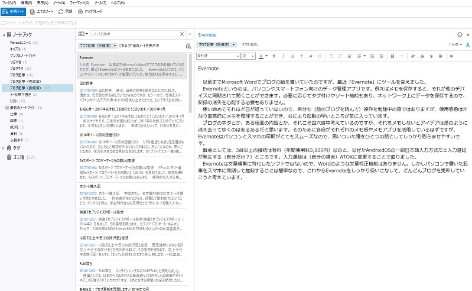Open the third icon from toolbar's right end
Screen dimensions: 472x291
431,56
